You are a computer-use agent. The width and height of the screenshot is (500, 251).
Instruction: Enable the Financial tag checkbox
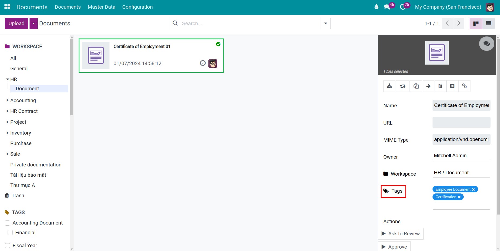[x=10, y=233]
